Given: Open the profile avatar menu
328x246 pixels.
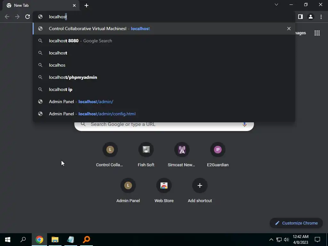Looking at the screenshot, I should (311, 17).
